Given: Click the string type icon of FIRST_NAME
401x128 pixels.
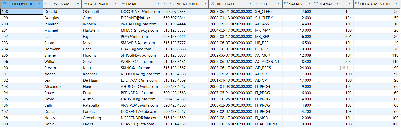Looking at the screenshot, I should (46, 4).
